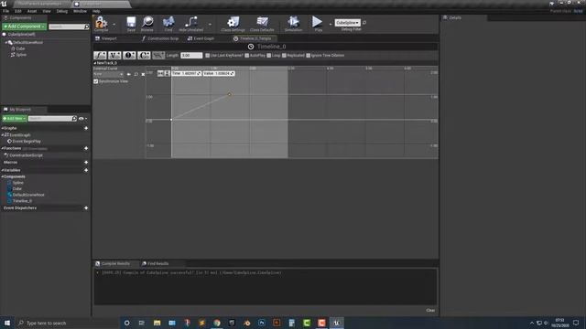Screen dimensions: 586x329
Task: Open the Add New dropdown
Action: coord(15,118)
